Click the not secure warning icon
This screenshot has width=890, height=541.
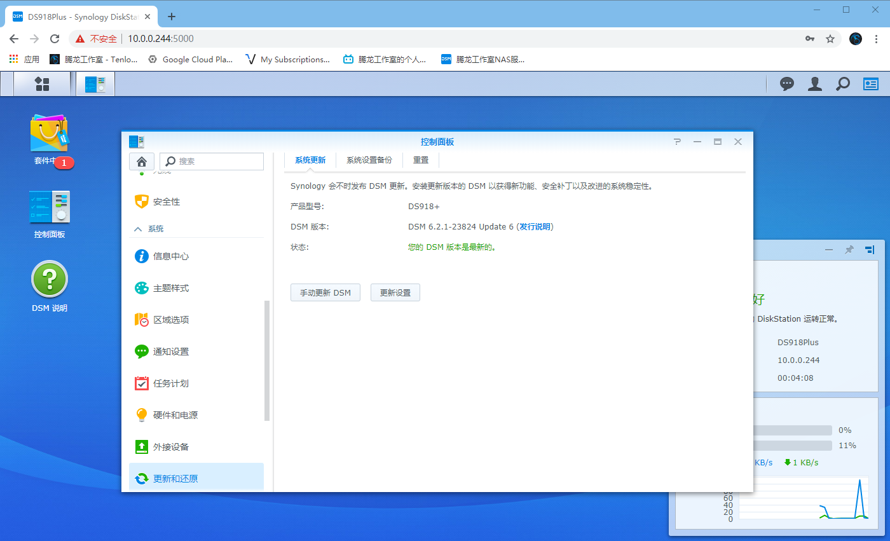80,39
